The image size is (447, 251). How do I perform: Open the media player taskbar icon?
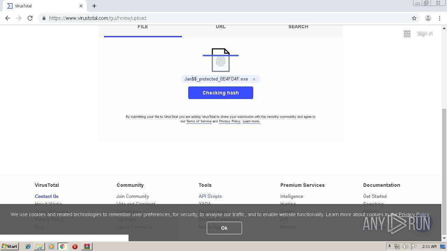51,246
